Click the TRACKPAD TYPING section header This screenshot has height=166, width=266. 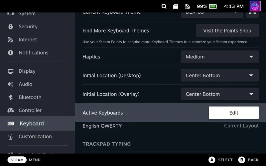point(106,144)
